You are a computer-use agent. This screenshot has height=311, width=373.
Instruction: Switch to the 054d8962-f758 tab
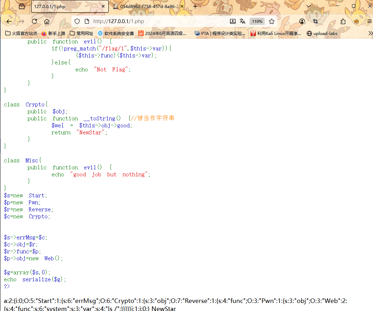[x=147, y=6]
